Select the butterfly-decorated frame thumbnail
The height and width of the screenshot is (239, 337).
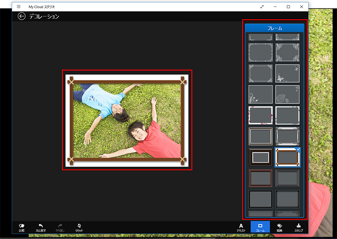pyautogui.click(x=288, y=73)
